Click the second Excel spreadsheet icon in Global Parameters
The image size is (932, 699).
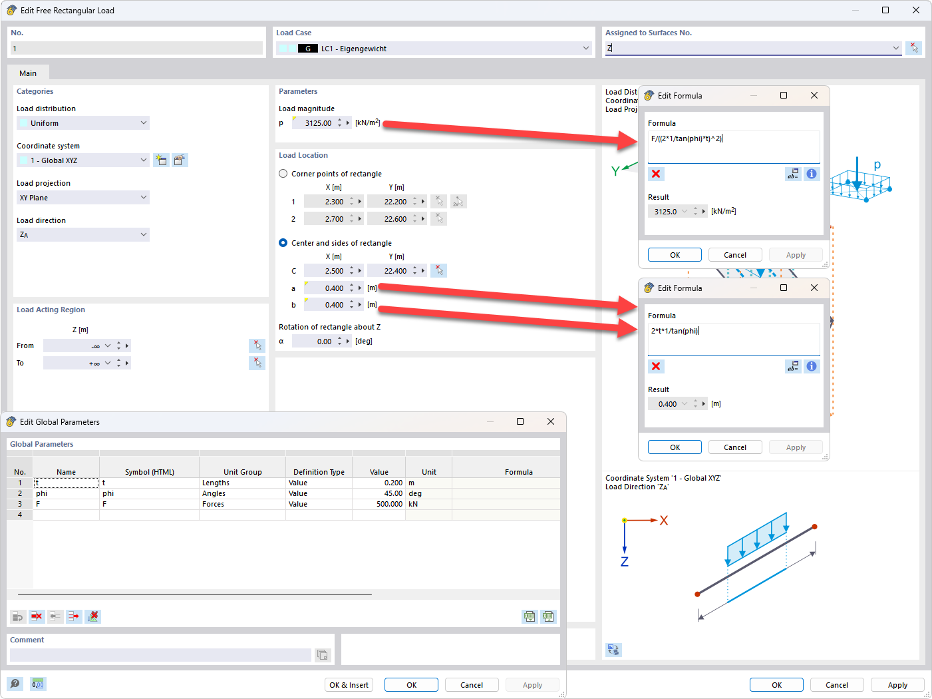point(548,616)
